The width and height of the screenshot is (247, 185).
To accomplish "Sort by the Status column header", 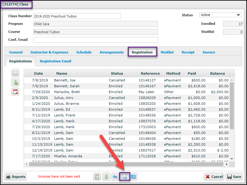I will tap(122, 73).
